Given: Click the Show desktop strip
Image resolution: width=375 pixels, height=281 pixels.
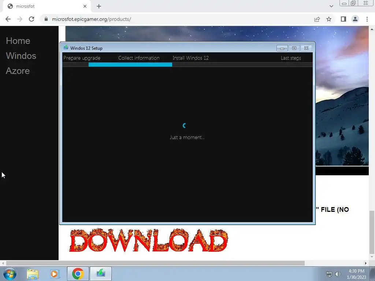Looking at the screenshot, I should [372, 274].
